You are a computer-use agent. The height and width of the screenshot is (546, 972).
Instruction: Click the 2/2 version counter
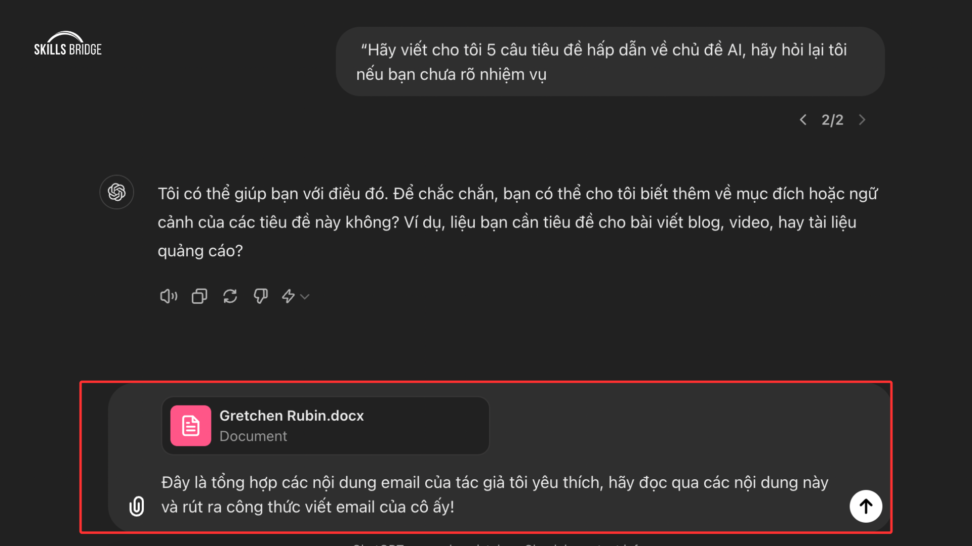tap(832, 120)
